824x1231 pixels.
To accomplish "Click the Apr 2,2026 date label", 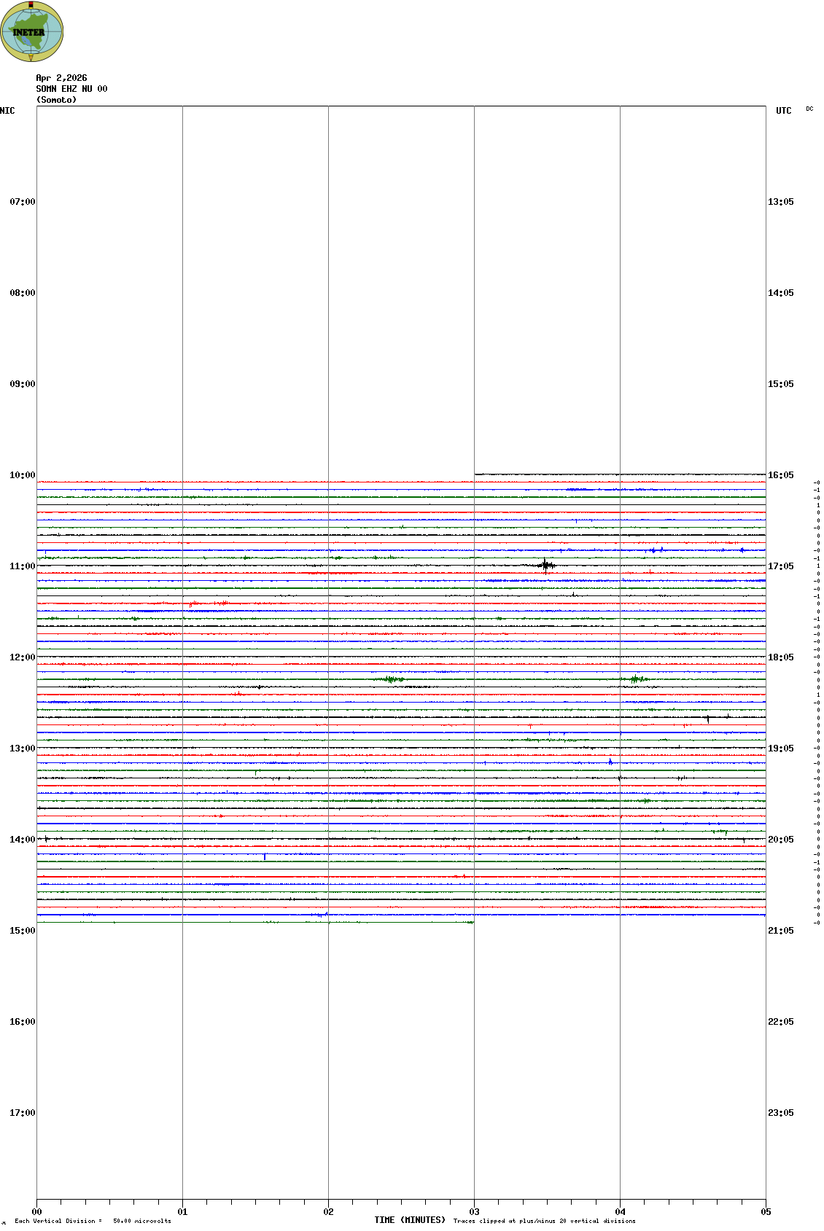I will (x=61, y=78).
